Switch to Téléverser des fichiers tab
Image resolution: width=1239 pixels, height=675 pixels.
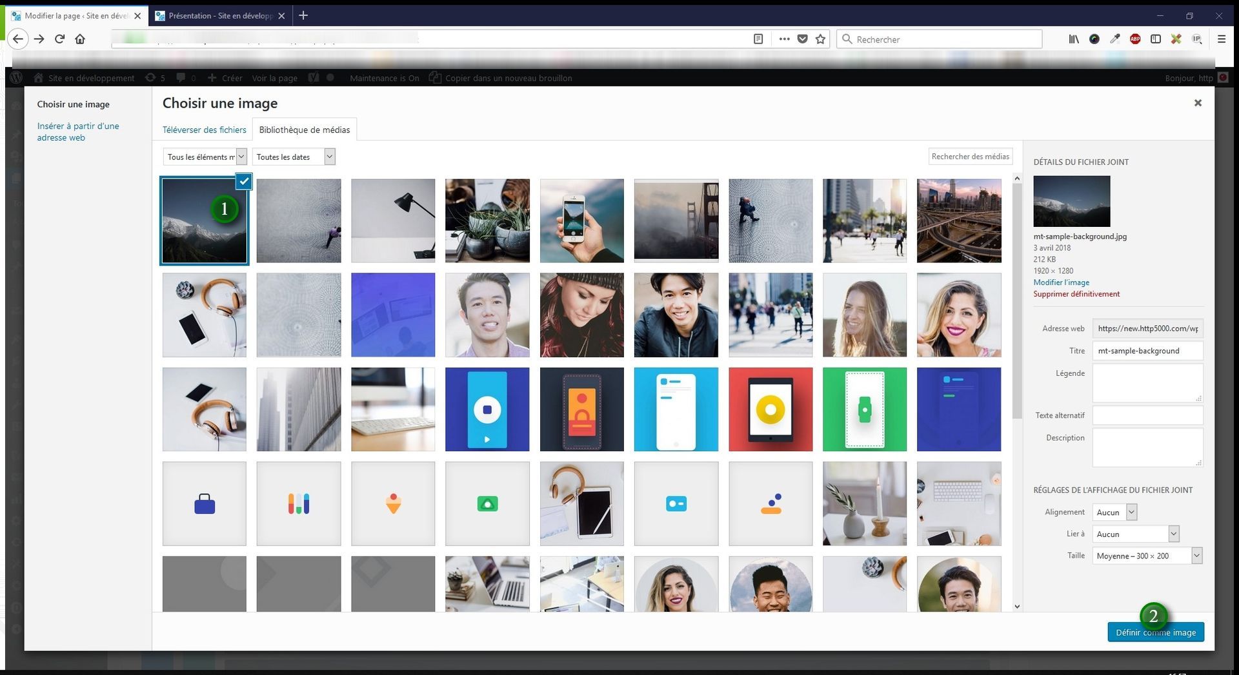(204, 130)
